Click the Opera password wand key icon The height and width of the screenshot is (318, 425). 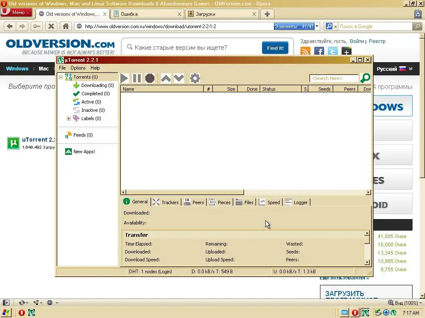point(37,26)
